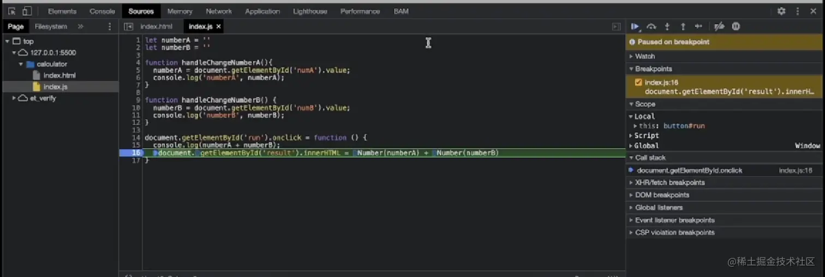
Task: Switch to the Console tab
Action: 103,11
